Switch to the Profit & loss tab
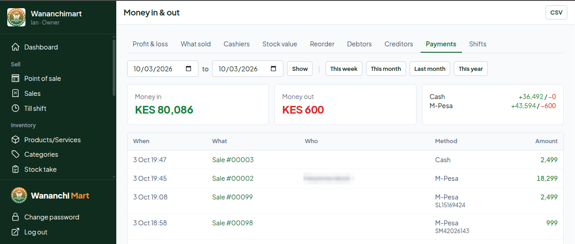The width and height of the screenshot is (575, 244). tap(150, 44)
